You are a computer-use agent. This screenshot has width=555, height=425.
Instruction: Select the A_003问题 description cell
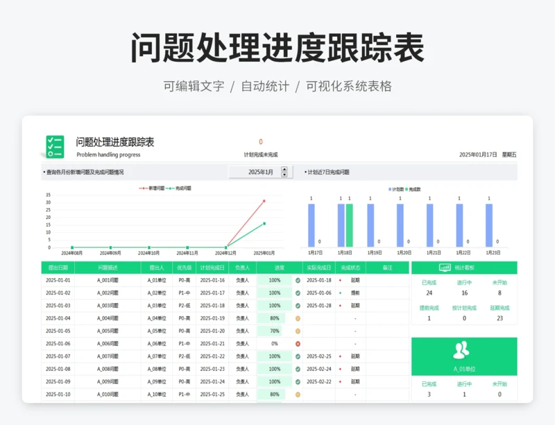(x=108, y=306)
